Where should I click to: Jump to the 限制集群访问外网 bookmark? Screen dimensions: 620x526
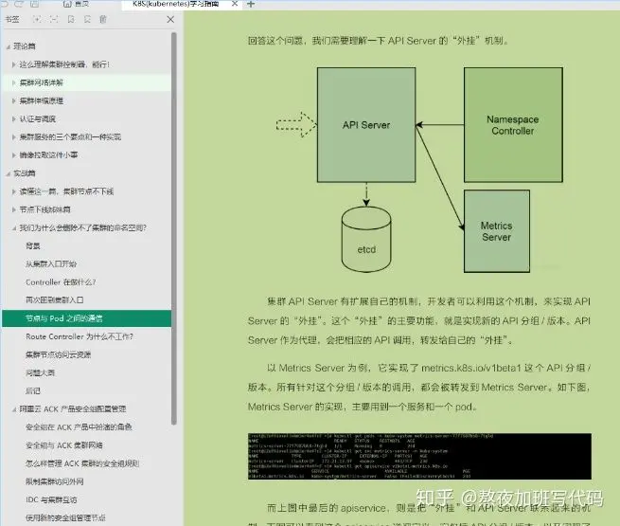pyautogui.click(x=55, y=481)
